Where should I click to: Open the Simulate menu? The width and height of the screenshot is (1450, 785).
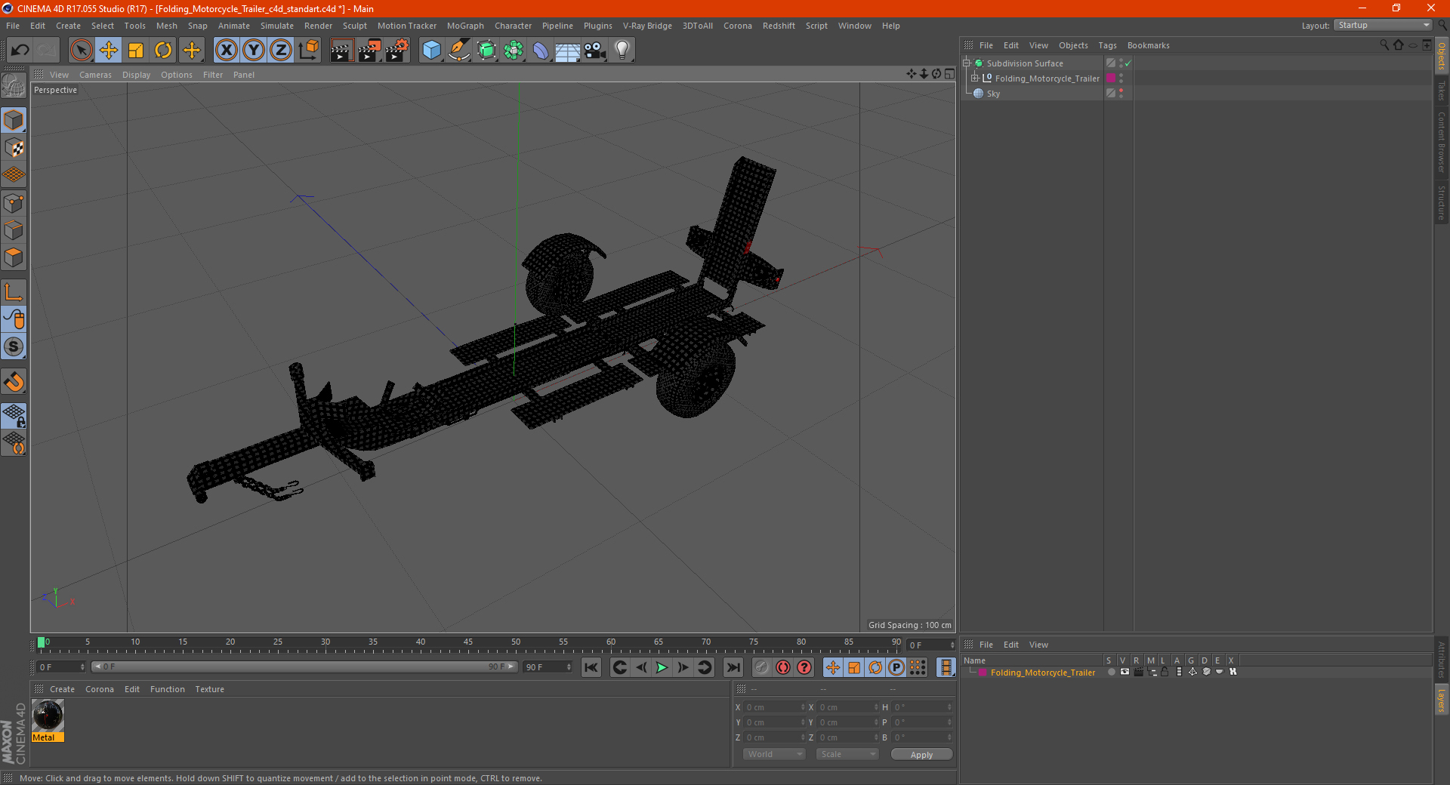277,26
